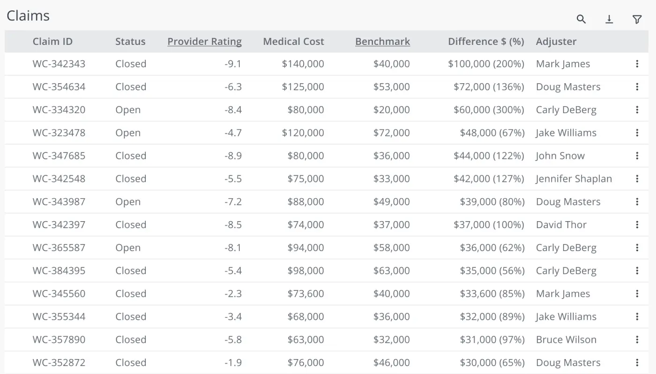Show more options for WC-365587
Image resolution: width=656 pixels, height=374 pixels.
click(x=637, y=248)
